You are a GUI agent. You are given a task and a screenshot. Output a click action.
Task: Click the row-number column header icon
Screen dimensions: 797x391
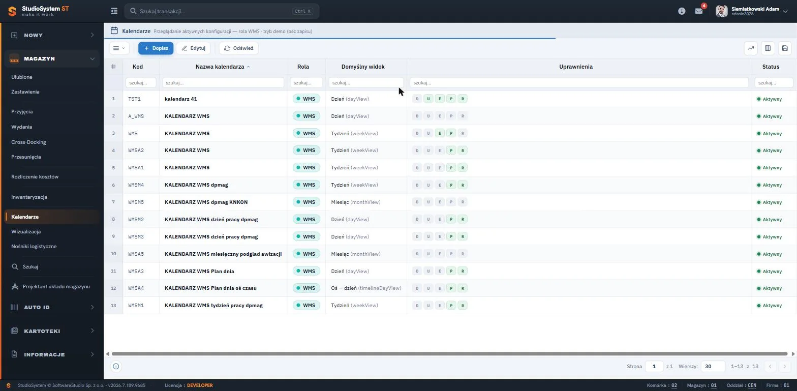click(113, 67)
